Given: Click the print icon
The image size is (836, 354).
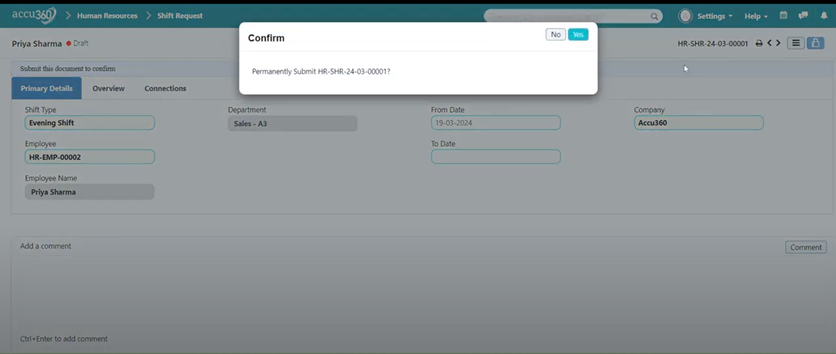Looking at the screenshot, I should point(759,43).
